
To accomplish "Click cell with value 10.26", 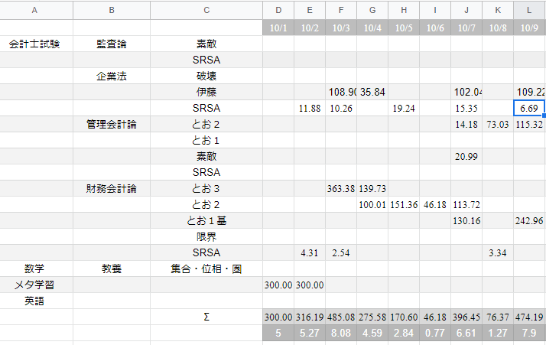I will (x=341, y=108).
